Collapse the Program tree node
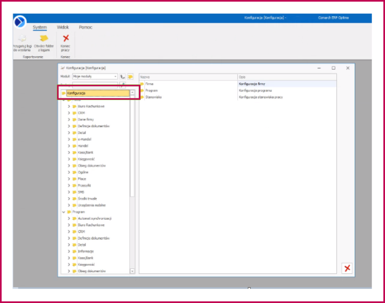 (64, 212)
